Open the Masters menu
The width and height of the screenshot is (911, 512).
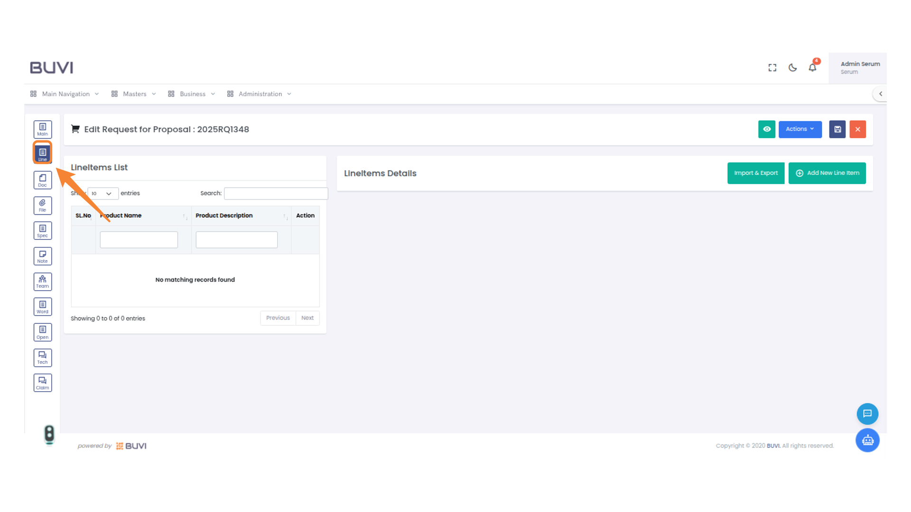tap(134, 94)
